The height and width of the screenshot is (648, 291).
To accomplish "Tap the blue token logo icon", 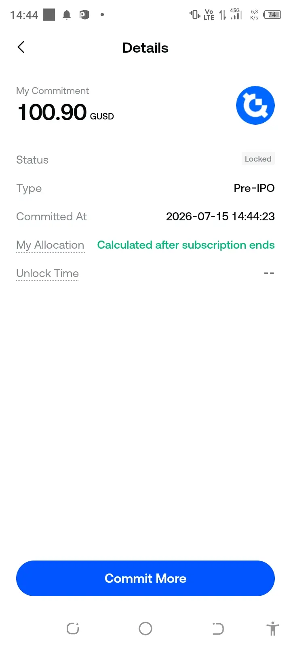I will click(255, 105).
